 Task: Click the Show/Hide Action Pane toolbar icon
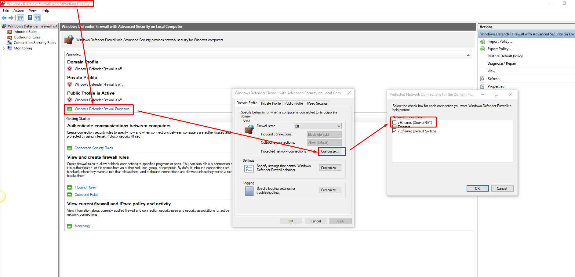[x=37, y=18]
